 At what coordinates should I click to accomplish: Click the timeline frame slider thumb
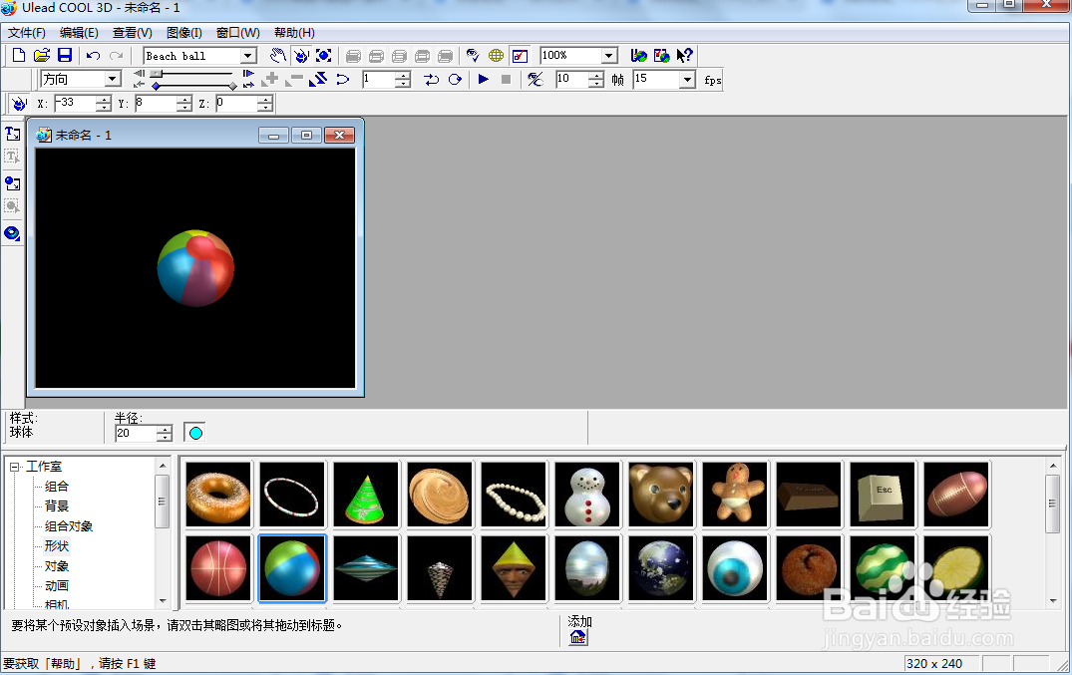[x=157, y=73]
